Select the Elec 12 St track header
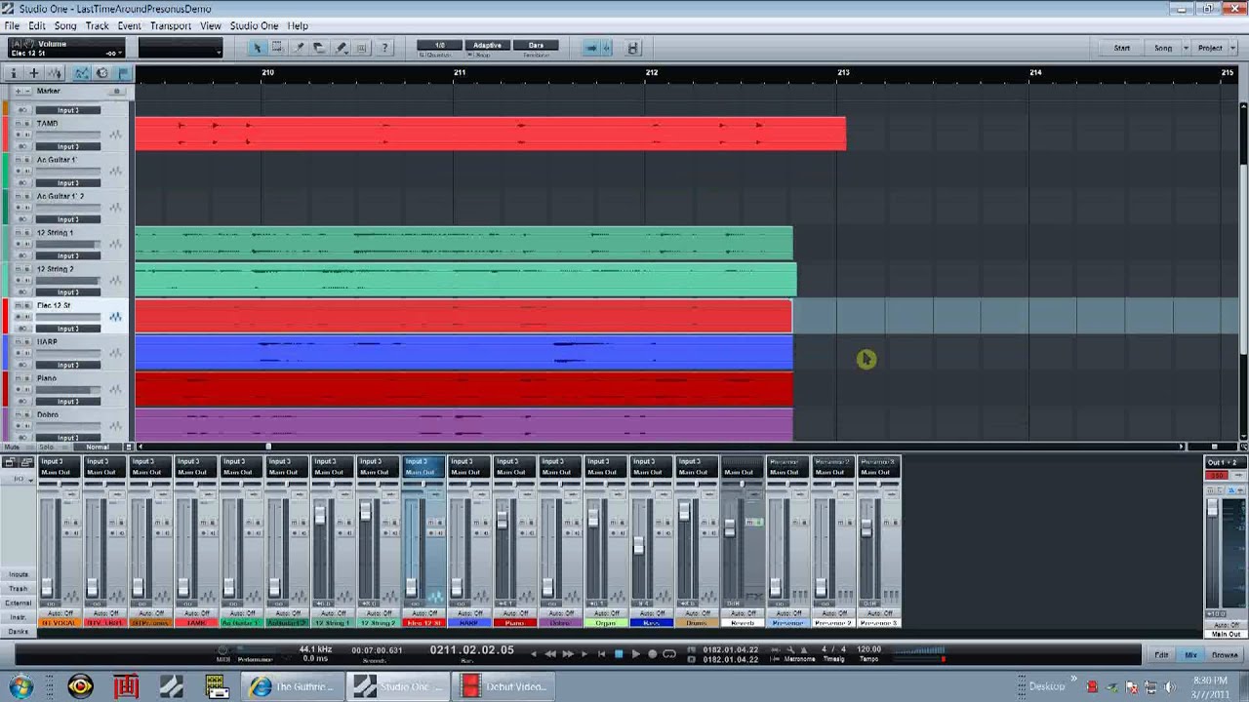This screenshot has height=702, width=1249. [x=66, y=316]
